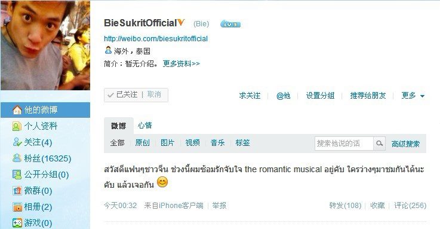440x229 pixels.
Task: Click 转发(108) to repost
Action: coord(345,206)
